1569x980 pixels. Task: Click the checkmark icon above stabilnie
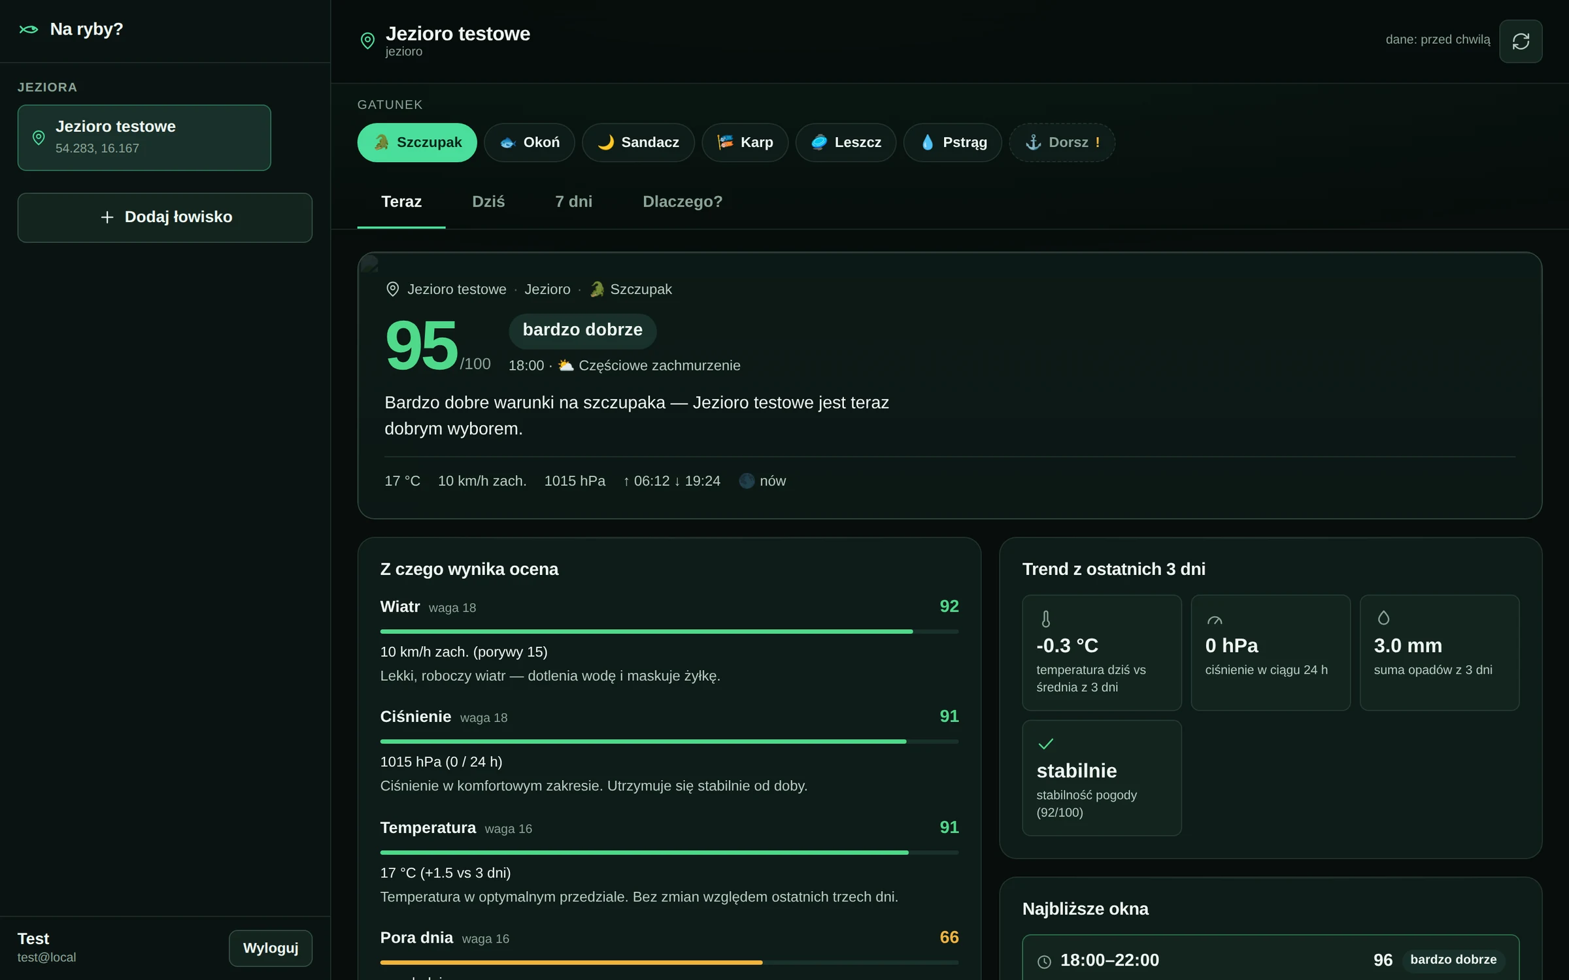[x=1045, y=743]
